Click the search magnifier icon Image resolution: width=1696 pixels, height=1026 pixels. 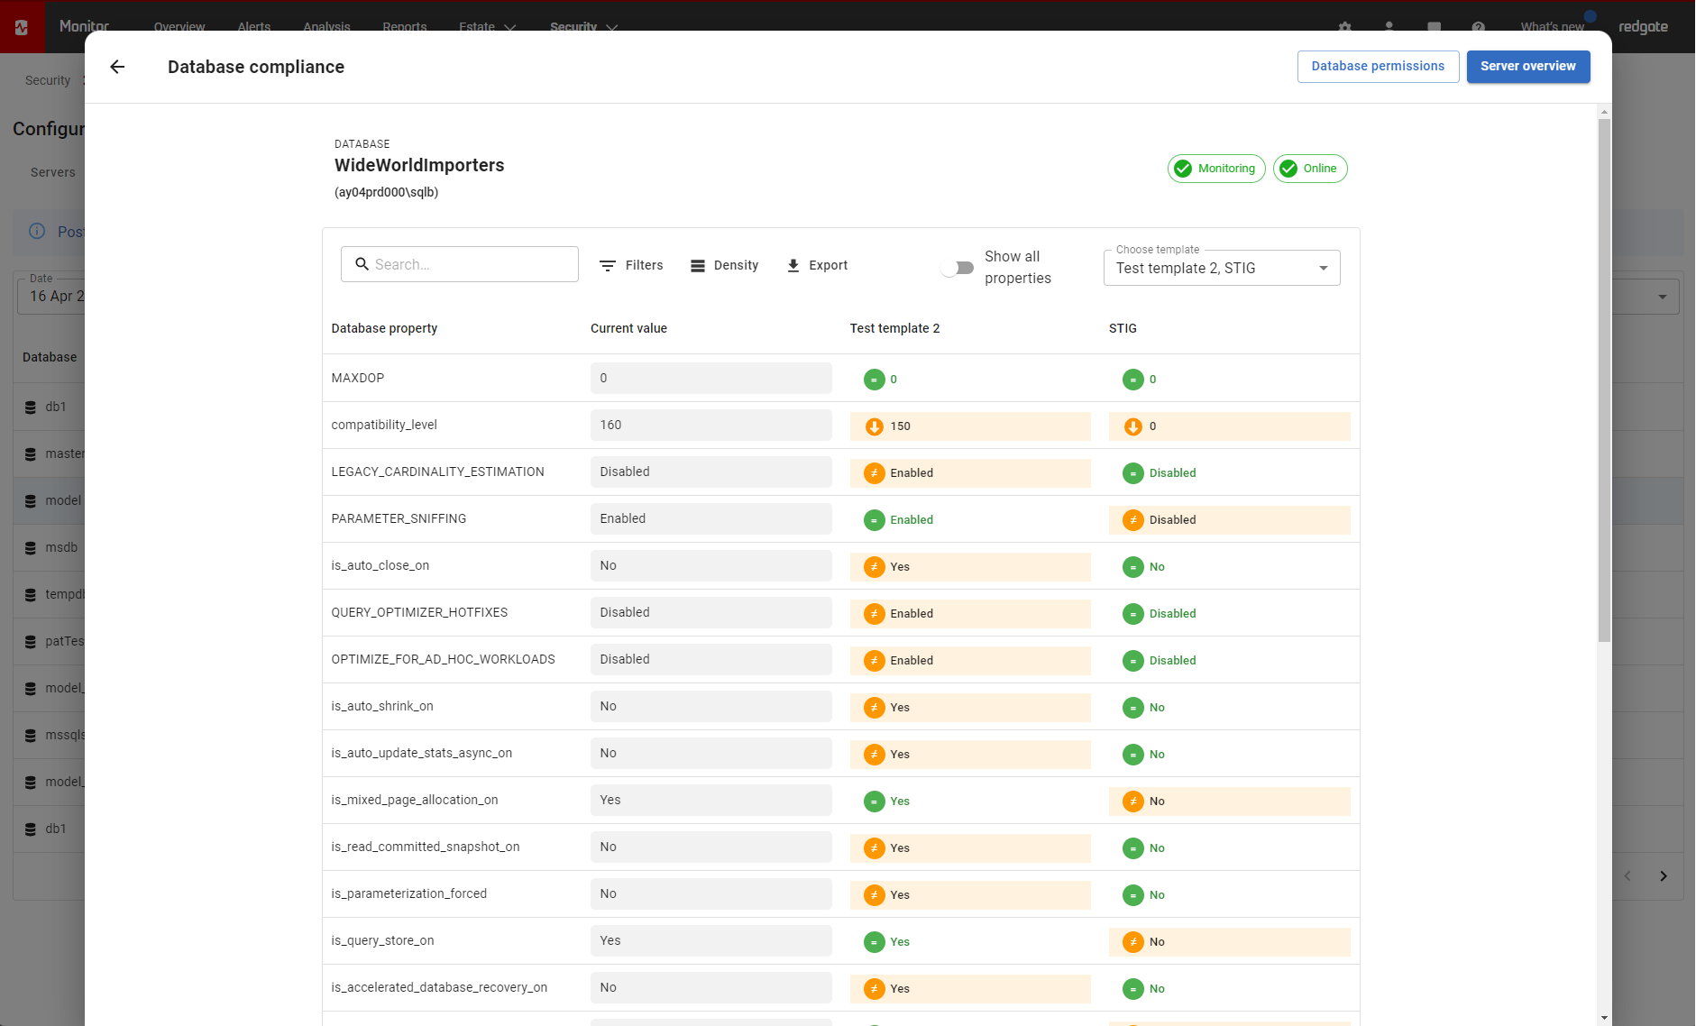point(362,264)
